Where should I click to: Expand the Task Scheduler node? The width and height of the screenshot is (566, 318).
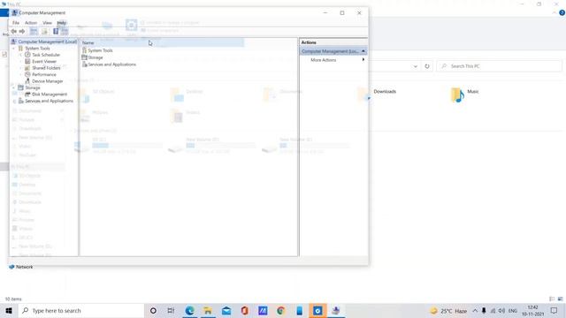point(20,55)
